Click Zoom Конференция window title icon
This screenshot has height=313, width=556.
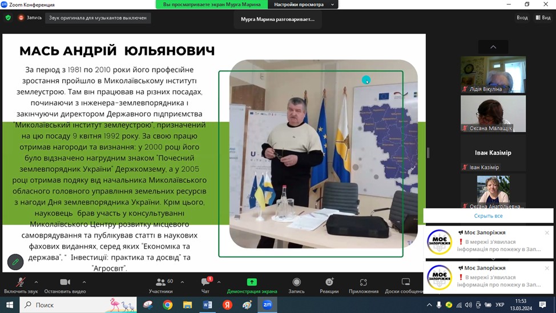coord(4,4)
